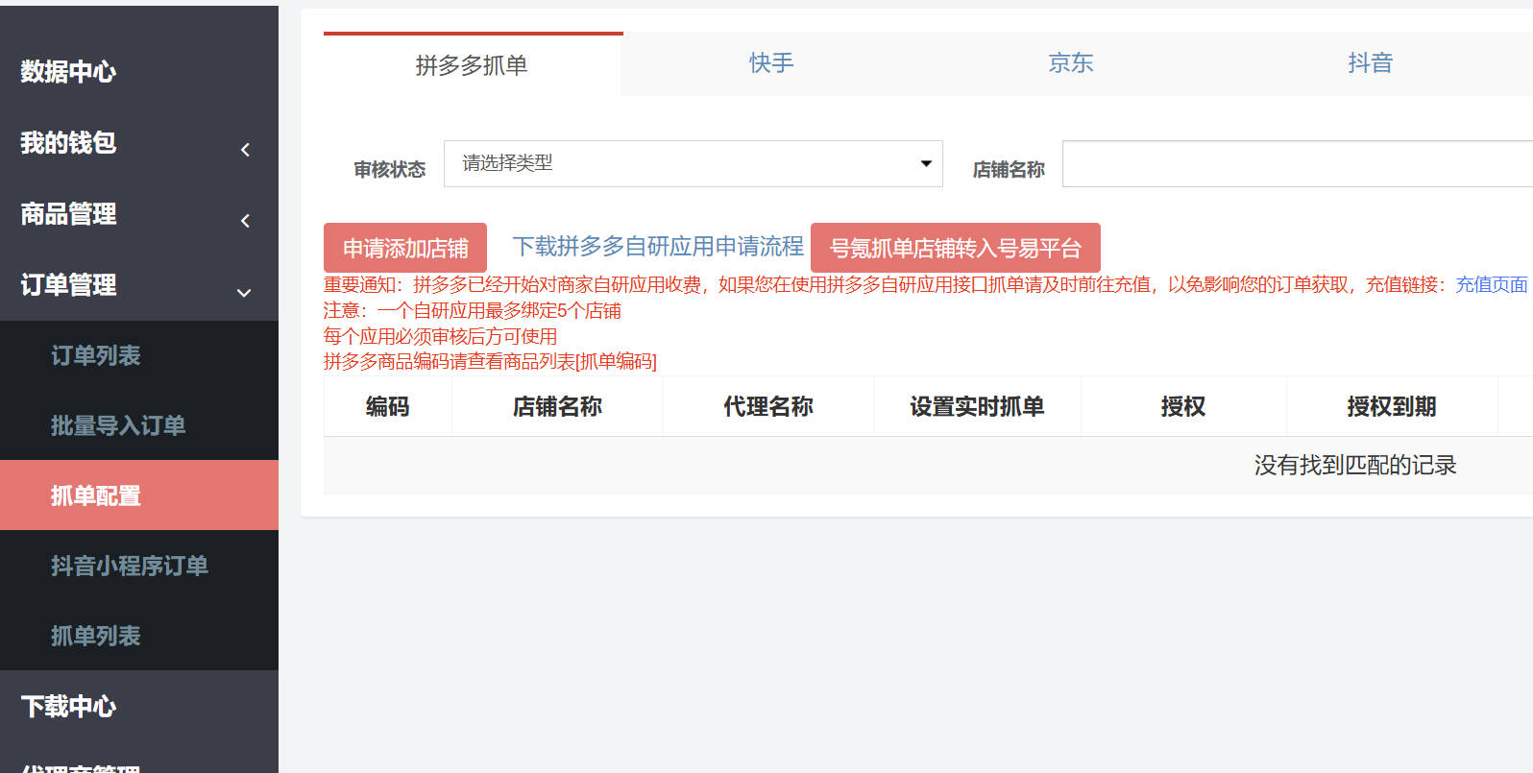Click the chevron next to 我的钱包
The image size is (1533, 773).
point(245,150)
